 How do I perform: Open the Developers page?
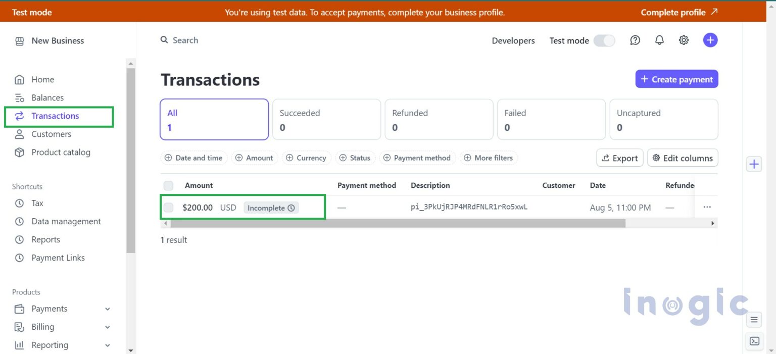click(x=513, y=40)
